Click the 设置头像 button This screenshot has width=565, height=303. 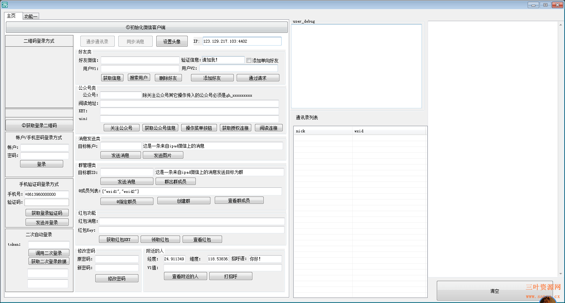[x=172, y=42]
